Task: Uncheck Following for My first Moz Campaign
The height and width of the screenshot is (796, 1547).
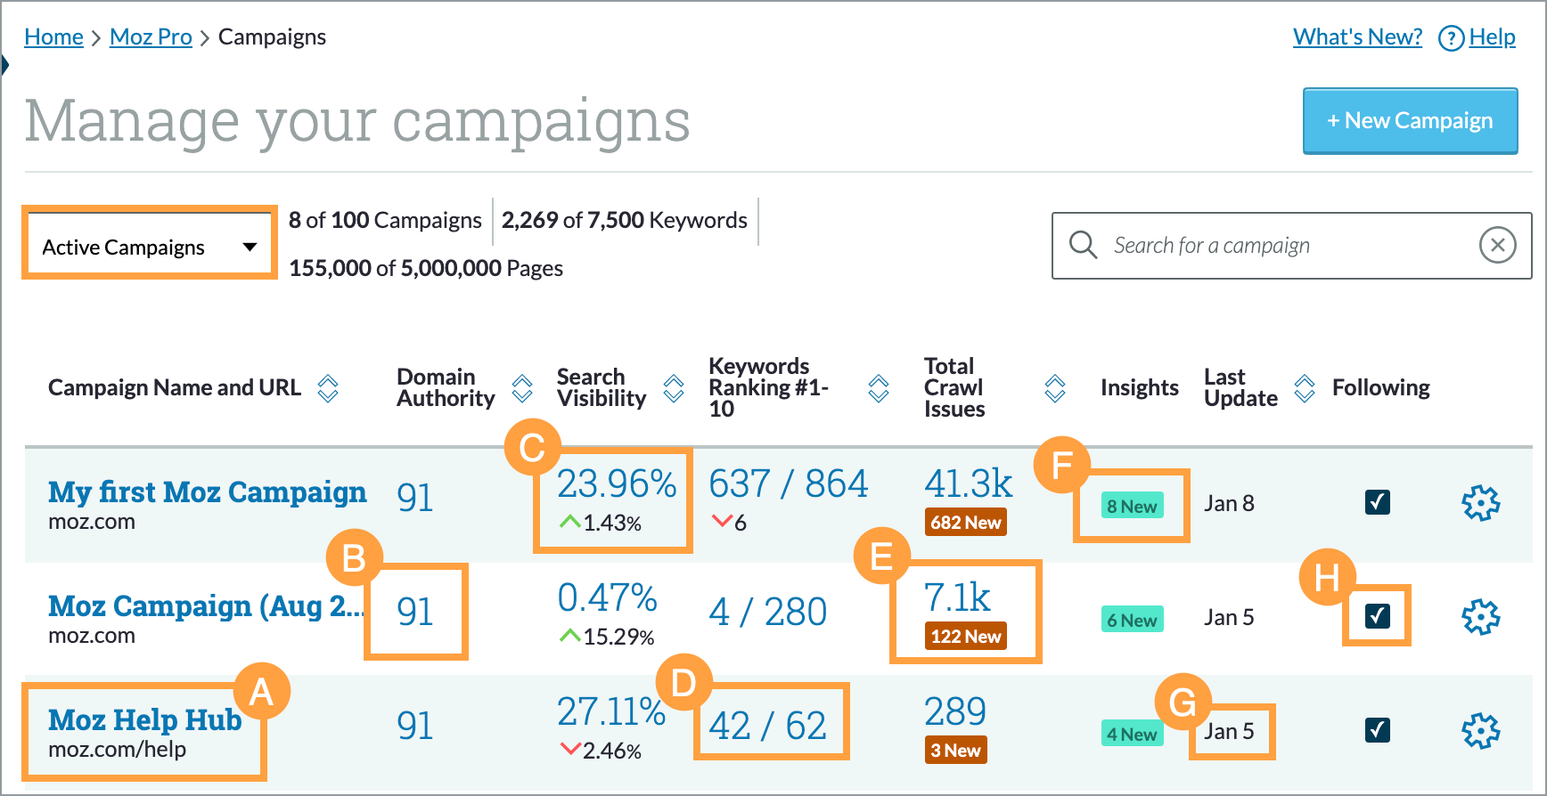Action: click(1377, 502)
